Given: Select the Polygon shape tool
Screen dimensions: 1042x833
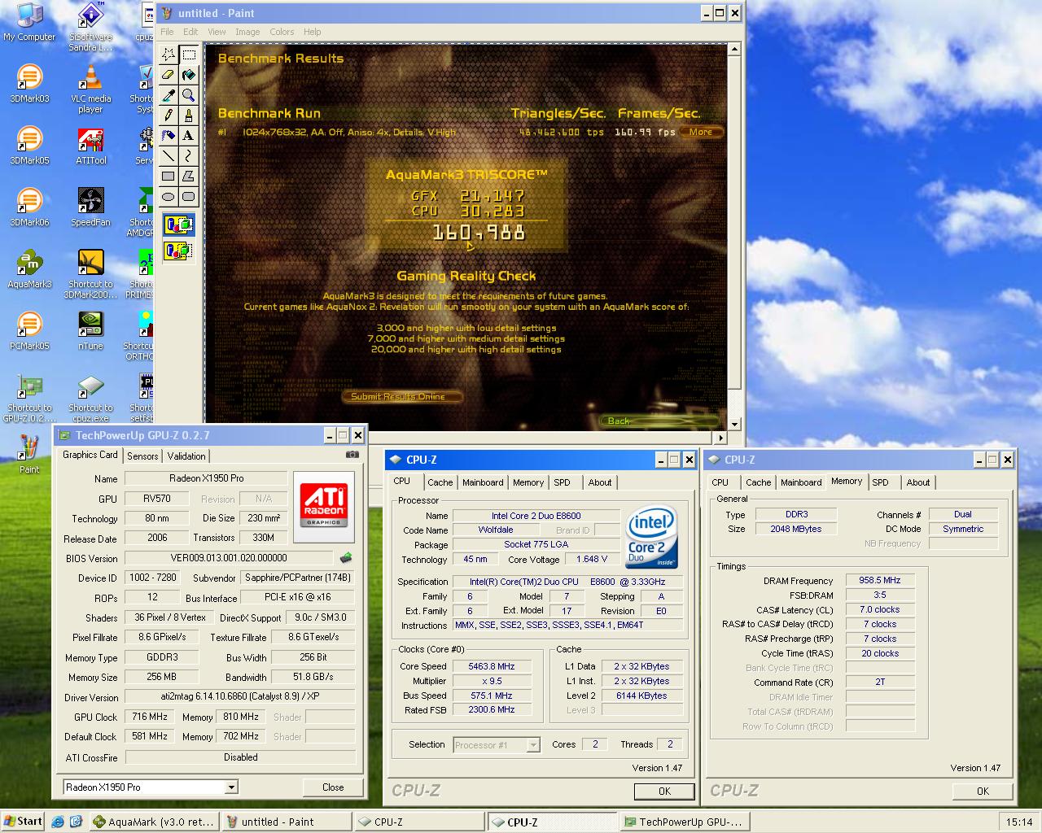Looking at the screenshot, I should 189,176.
